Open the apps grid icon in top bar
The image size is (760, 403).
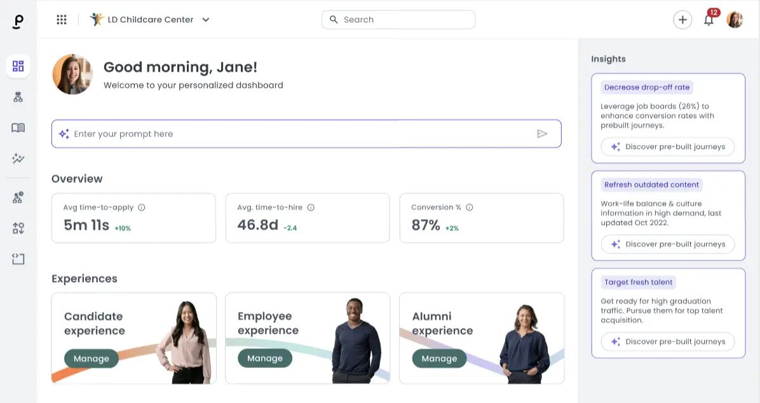pyautogui.click(x=62, y=19)
